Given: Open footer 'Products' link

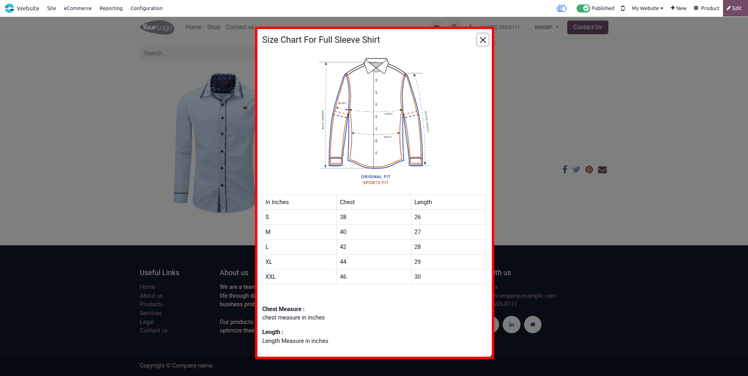Looking at the screenshot, I should [x=151, y=304].
